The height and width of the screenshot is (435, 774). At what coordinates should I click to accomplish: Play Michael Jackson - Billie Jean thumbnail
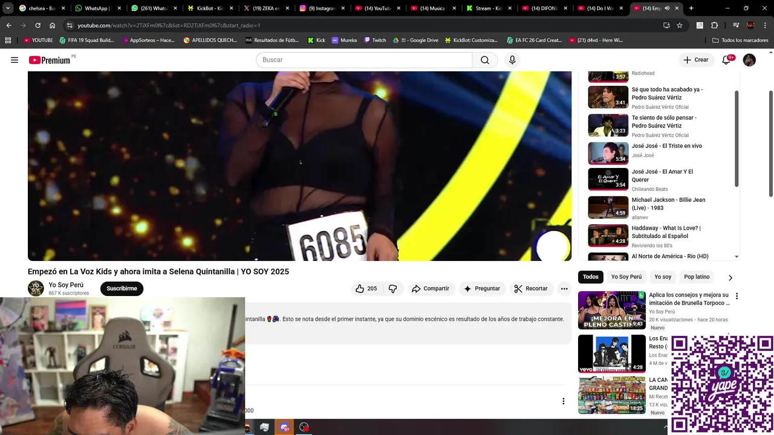pyautogui.click(x=608, y=207)
